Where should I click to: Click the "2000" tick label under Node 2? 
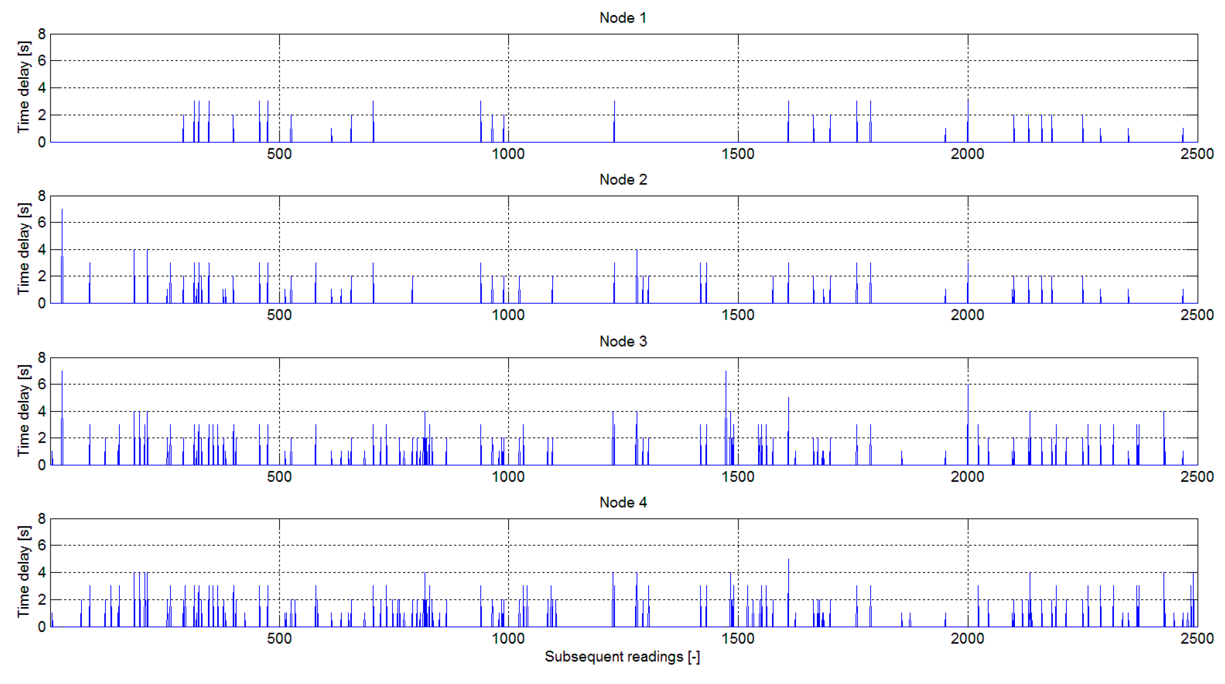(967, 315)
